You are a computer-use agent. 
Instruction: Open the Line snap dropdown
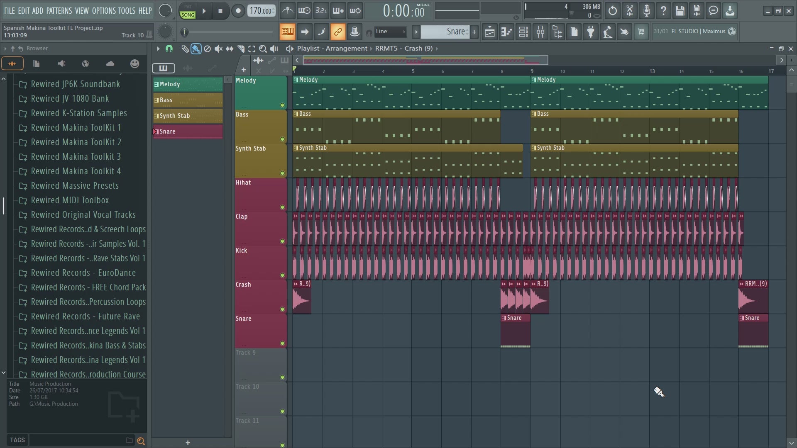tap(390, 32)
